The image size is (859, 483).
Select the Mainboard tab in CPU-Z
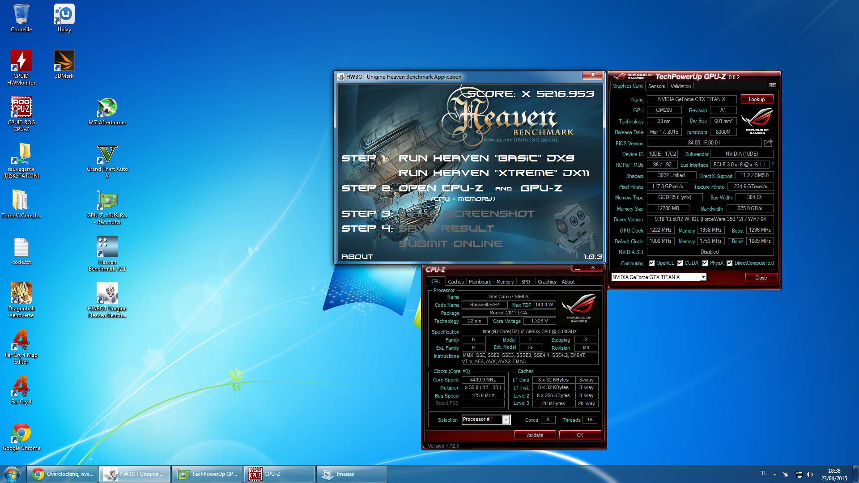480,282
